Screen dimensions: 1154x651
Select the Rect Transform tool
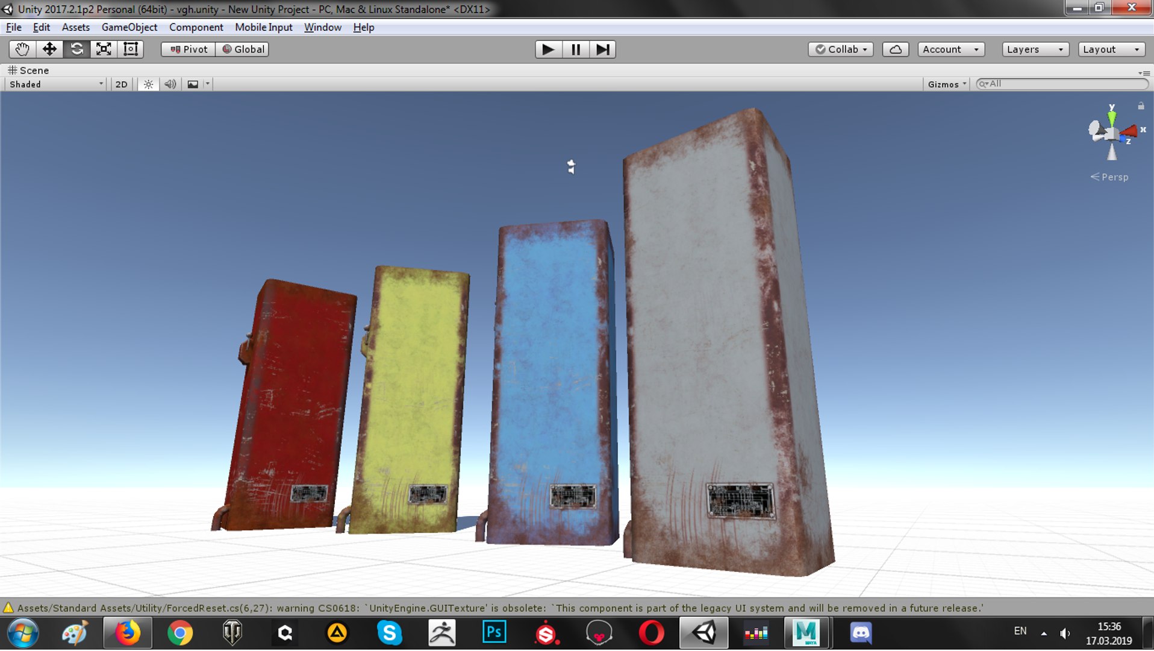[131, 49]
